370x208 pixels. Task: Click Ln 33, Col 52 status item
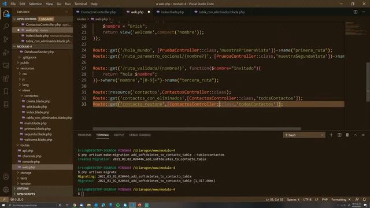275,199
